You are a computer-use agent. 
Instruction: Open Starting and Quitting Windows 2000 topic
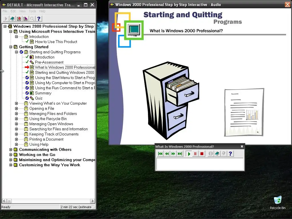(x=64, y=72)
